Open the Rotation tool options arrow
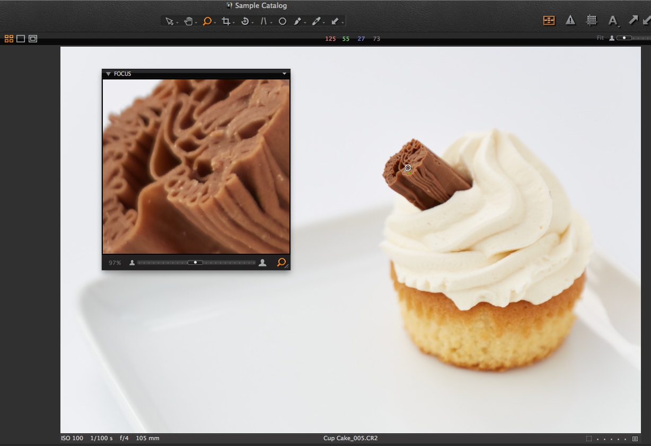The width and height of the screenshot is (651, 446). point(252,23)
